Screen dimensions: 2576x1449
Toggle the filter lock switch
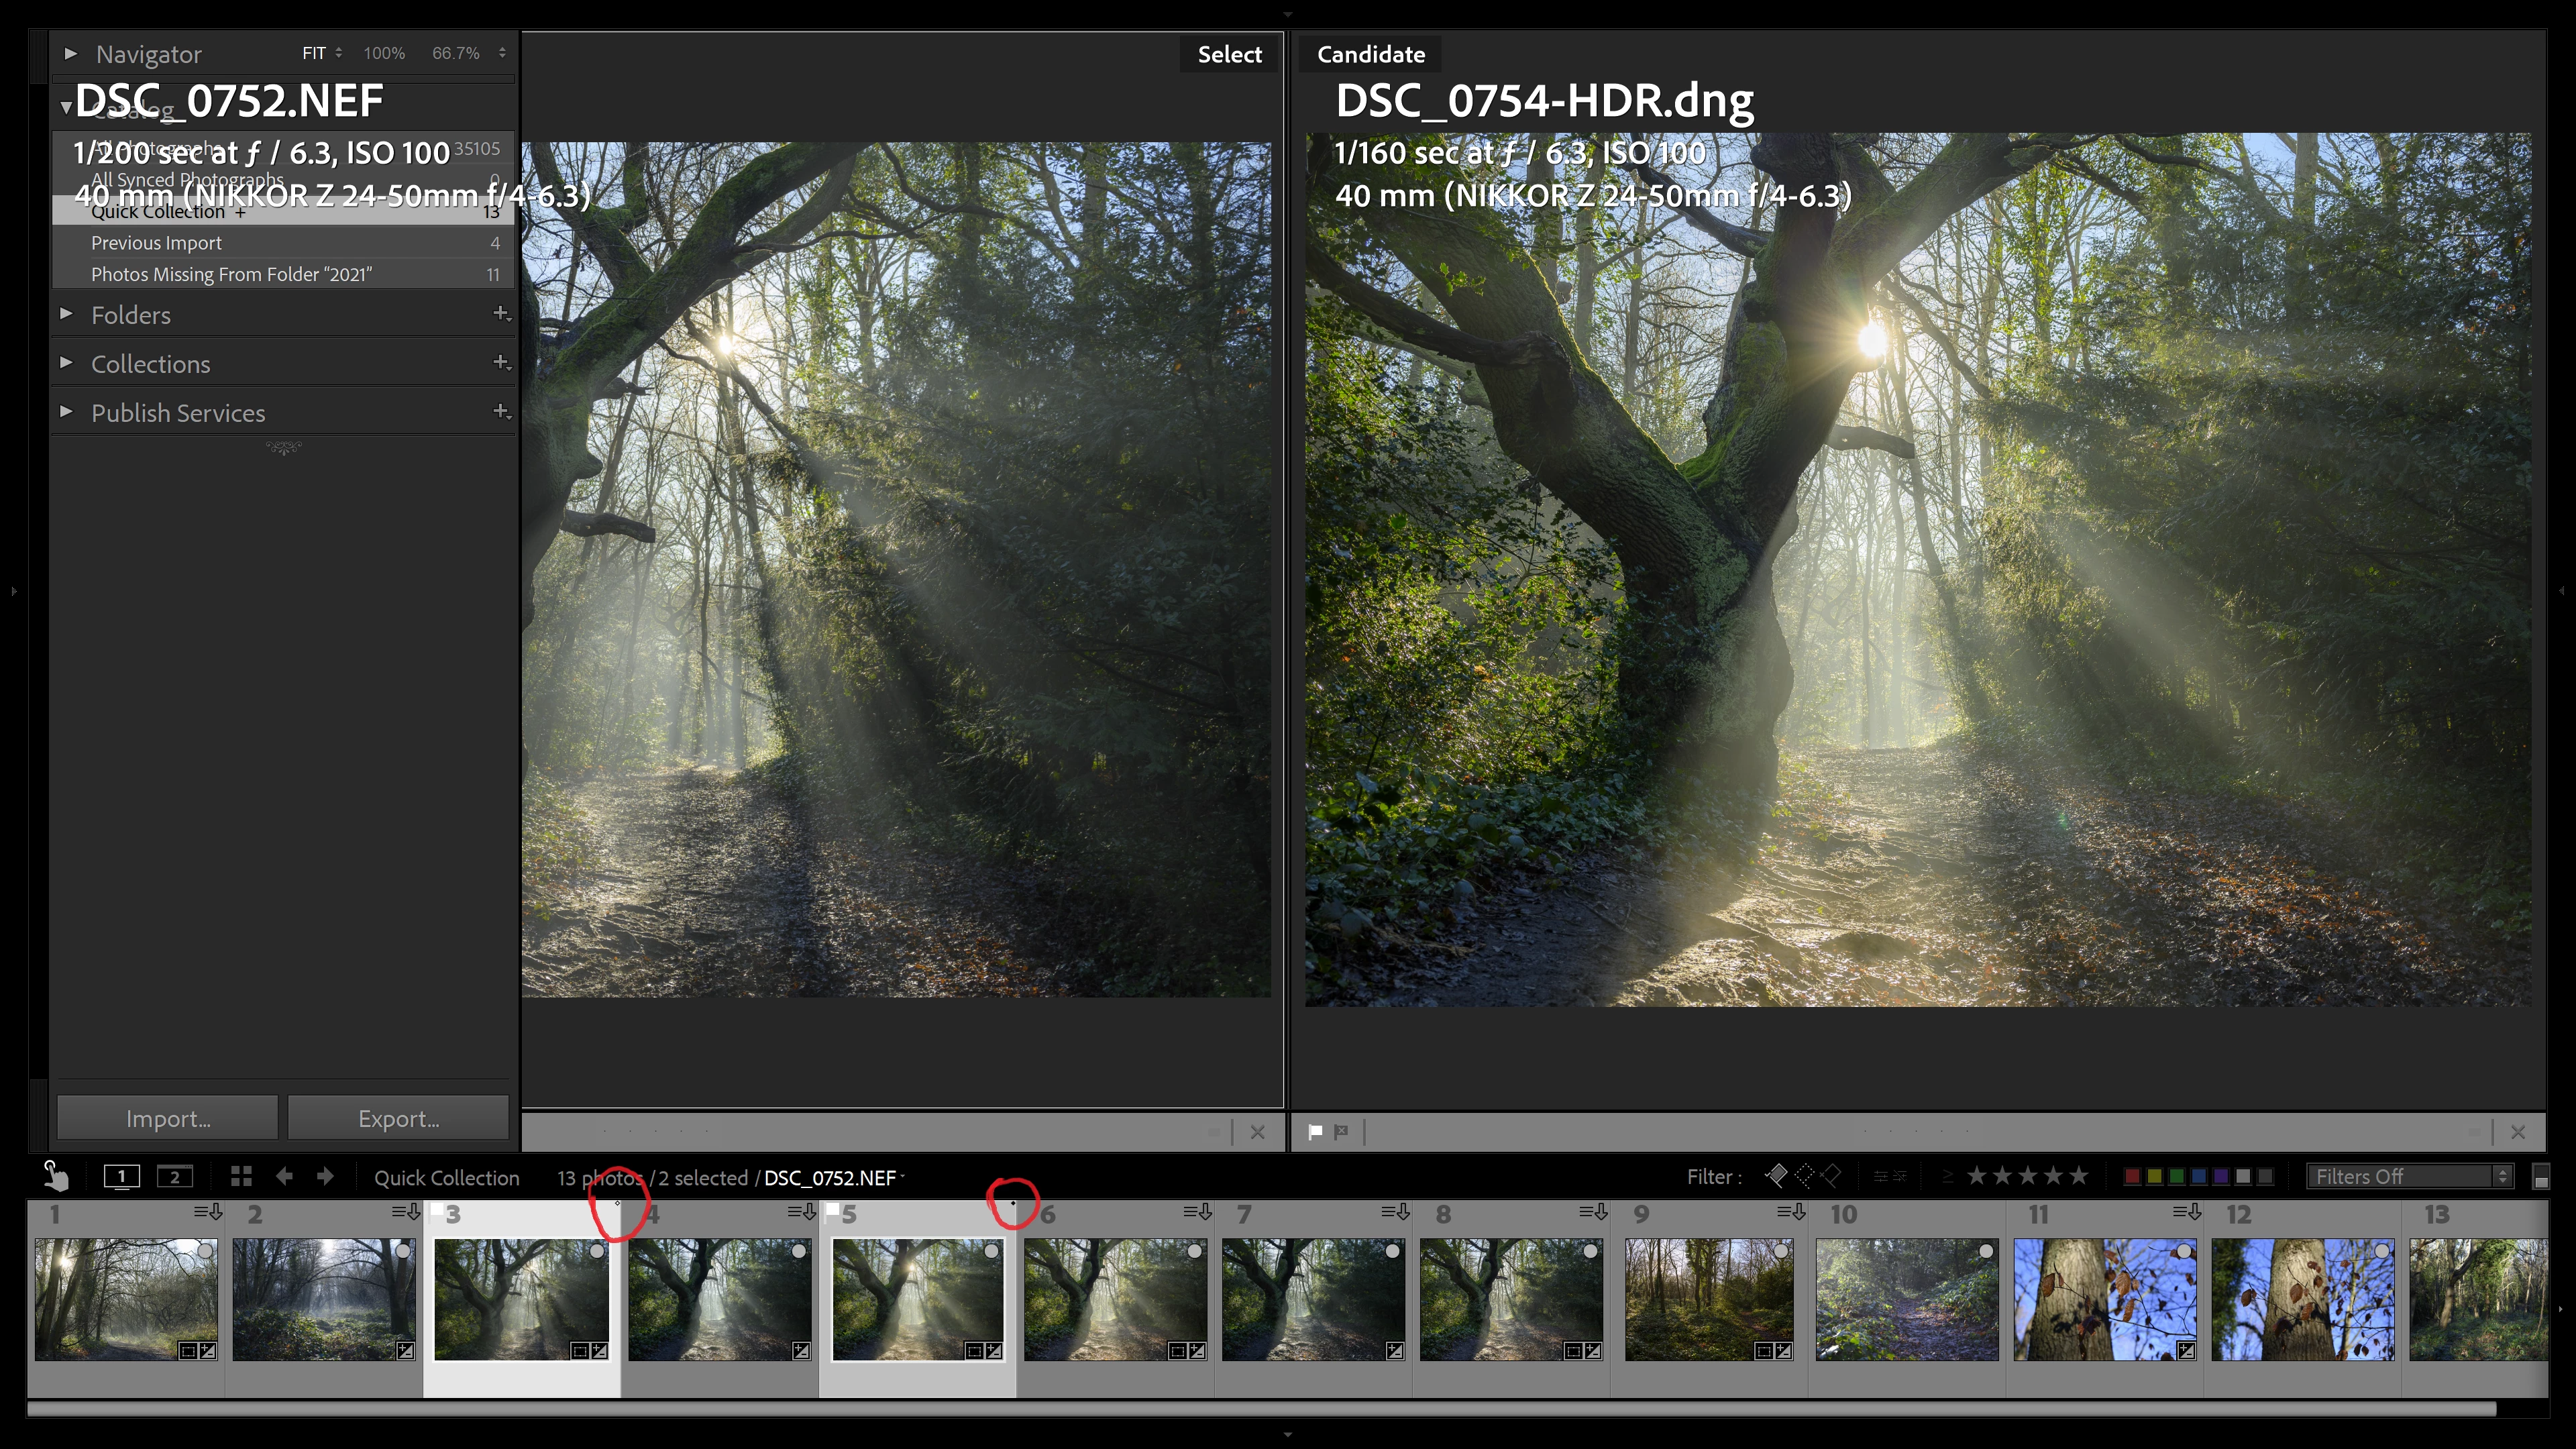click(x=2540, y=1177)
